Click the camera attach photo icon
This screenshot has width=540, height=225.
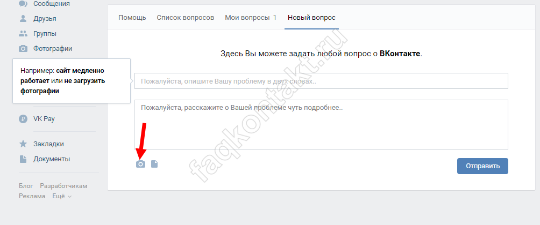pyautogui.click(x=140, y=164)
